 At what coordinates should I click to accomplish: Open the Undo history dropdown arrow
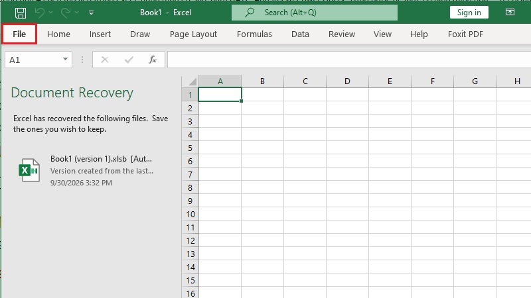click(51, 13)
